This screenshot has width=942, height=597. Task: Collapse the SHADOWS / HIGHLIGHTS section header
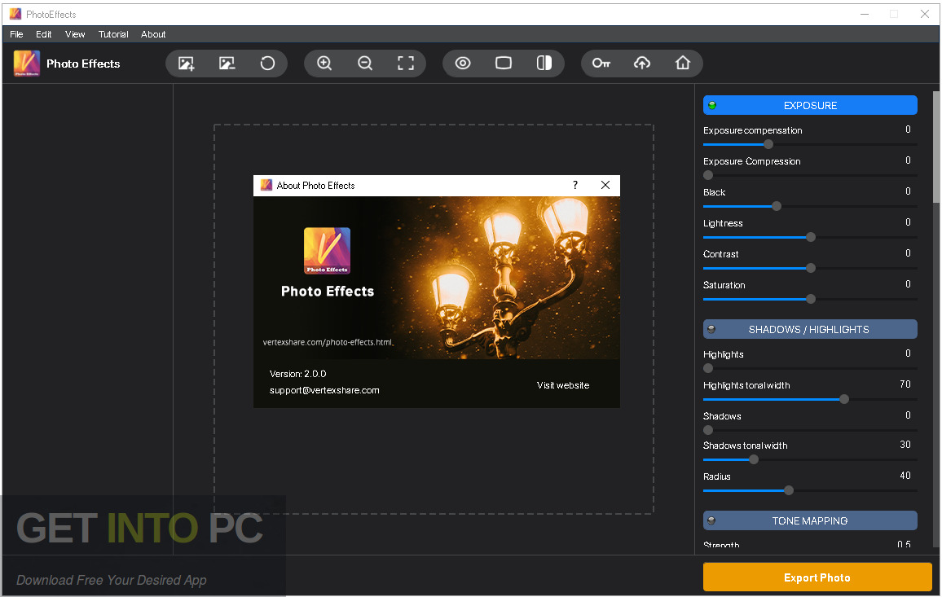pos(810,329)
